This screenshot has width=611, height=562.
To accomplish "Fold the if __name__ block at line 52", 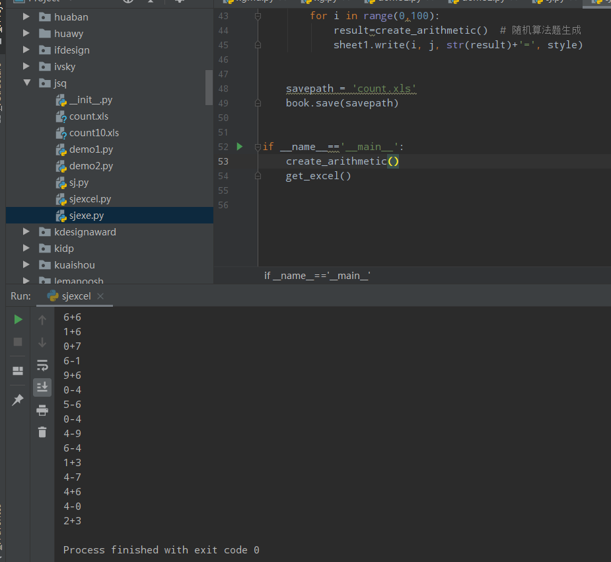I will point(258,147).
